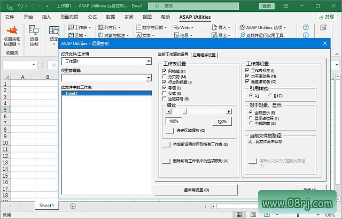Open the 开始 ribbon tab
This screenshot has width=342, height=219.
(x=28, y=17)
